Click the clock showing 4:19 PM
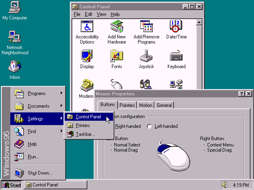 pyautogui.click(x=241, y=185)
